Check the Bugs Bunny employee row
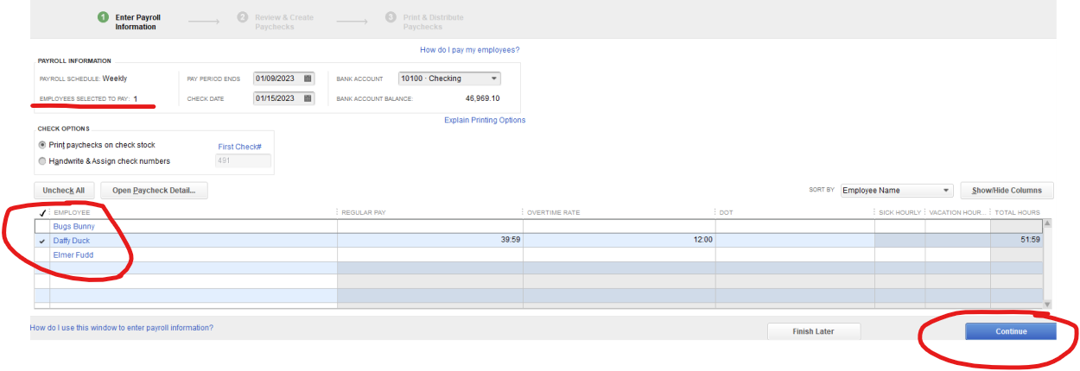This screenshot has width=1080, height=371. point(42,226)
